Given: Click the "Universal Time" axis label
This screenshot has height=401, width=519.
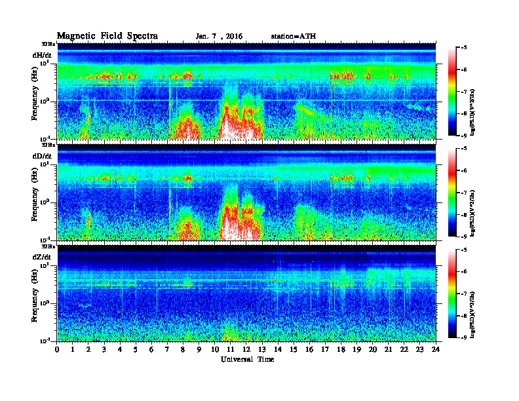Looking at the screenshot, I should pos(247,359).
